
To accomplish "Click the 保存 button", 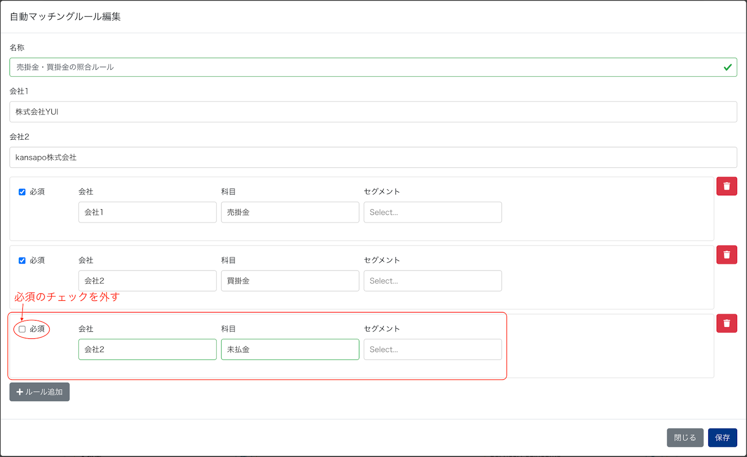I will (722, 438).
